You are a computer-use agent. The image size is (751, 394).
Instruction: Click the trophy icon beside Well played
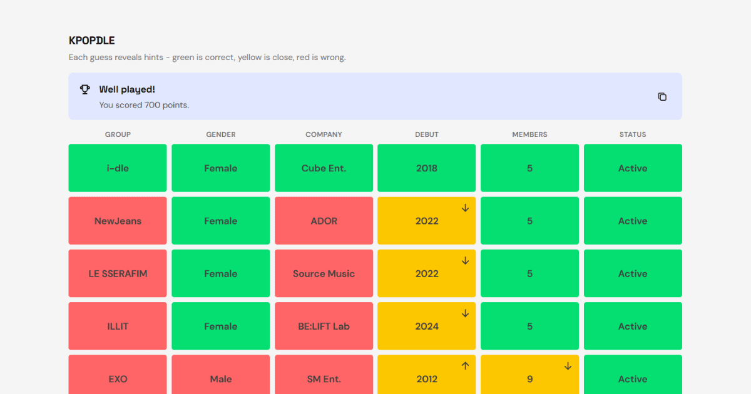85,89
